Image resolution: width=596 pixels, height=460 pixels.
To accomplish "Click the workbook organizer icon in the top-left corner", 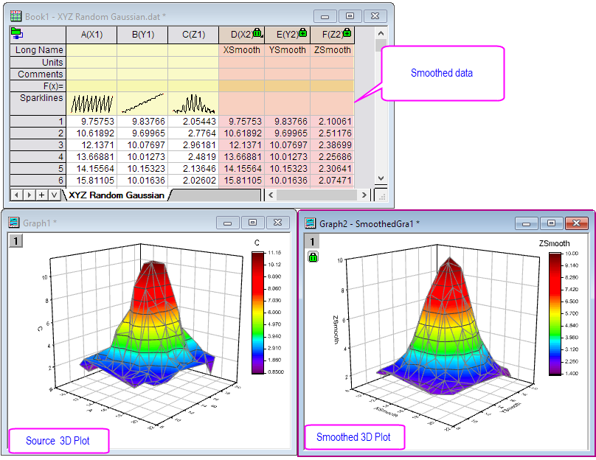I will click(16, 33).
